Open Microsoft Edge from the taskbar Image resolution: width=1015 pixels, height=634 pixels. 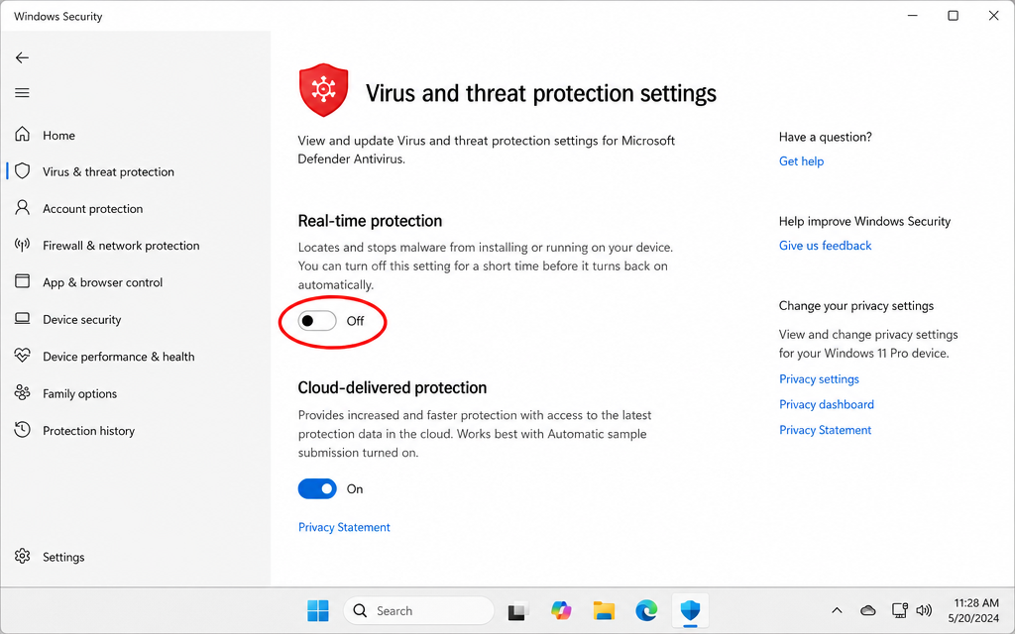pos(646,610)
